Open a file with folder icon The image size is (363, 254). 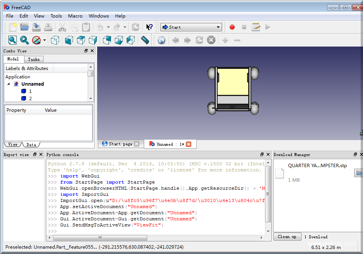(x=24, y=27)
